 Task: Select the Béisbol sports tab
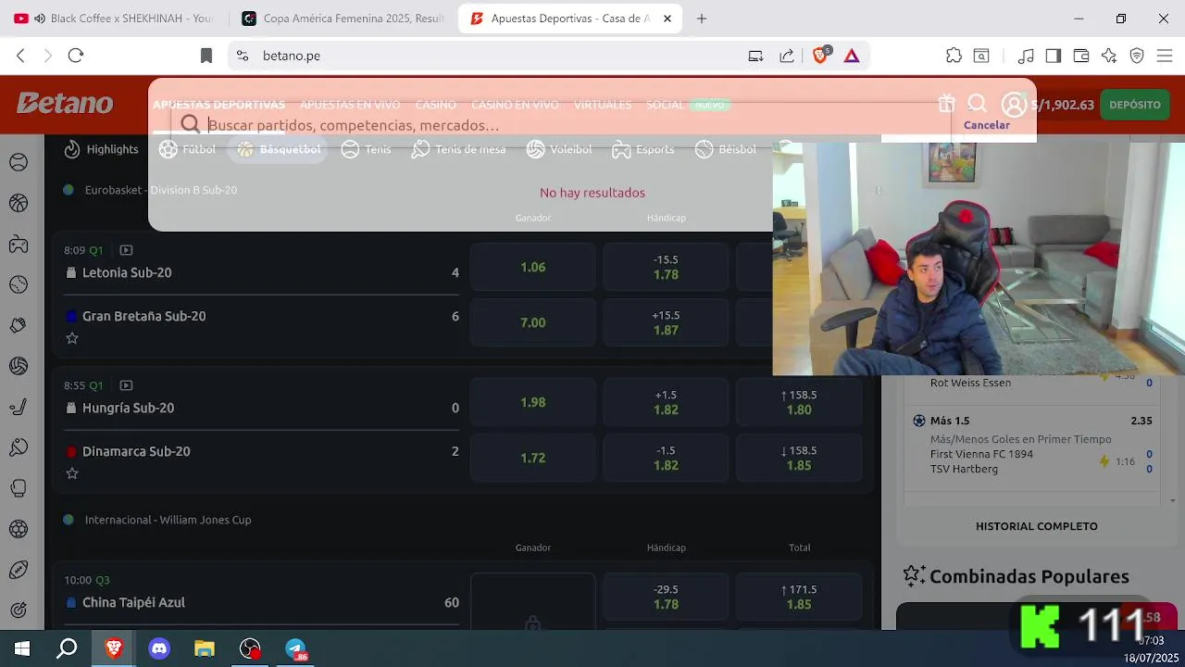pyautogui.click(x=726, y=149)
